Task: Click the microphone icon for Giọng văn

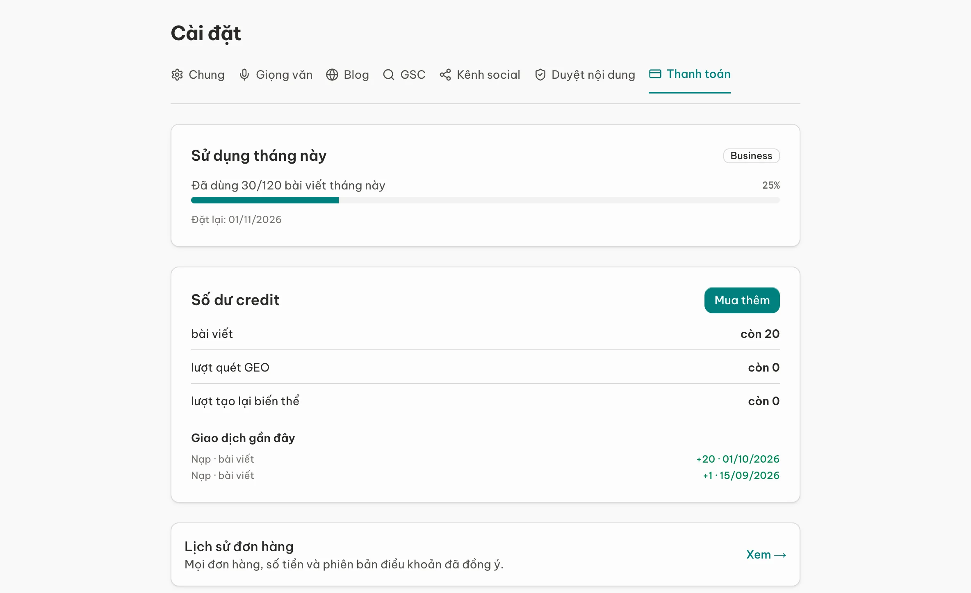Action: point(244,75)
